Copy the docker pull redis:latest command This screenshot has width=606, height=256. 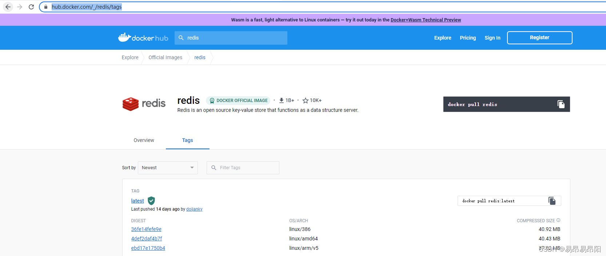coord(552,201)
